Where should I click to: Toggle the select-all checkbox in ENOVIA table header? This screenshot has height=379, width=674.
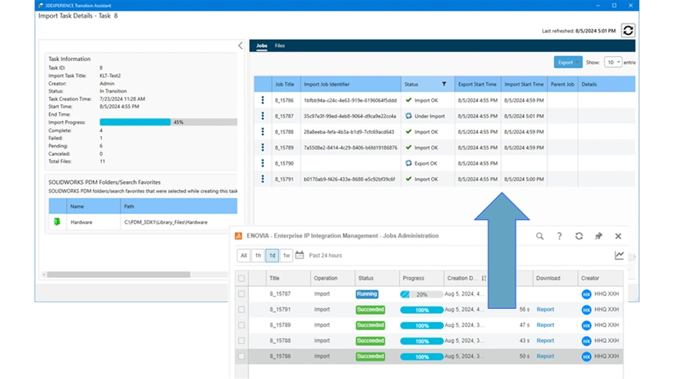242,279
